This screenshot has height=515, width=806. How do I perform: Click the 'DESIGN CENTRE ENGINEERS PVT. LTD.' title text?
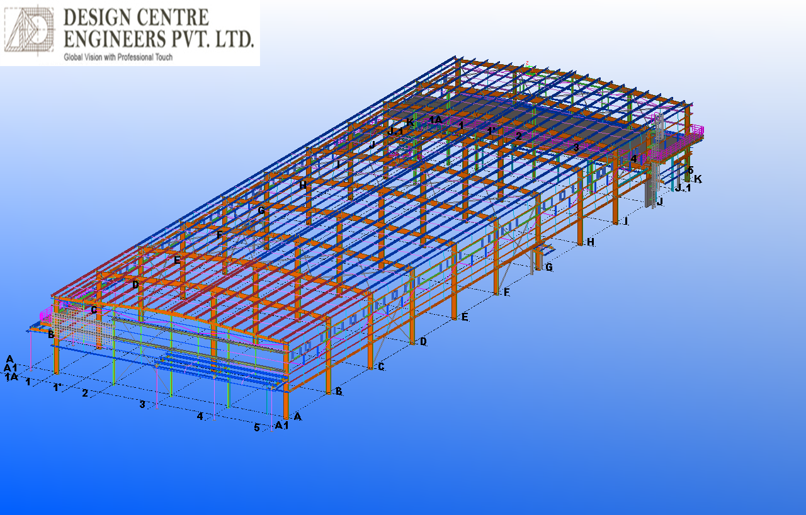pyautogui.click(x=159, y=29)
